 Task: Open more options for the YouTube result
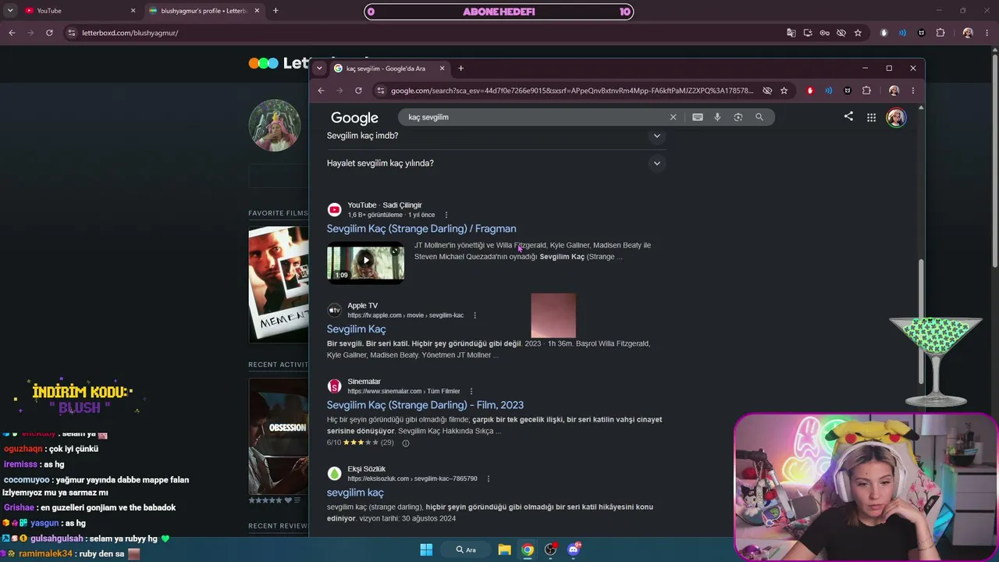(446, 215)
